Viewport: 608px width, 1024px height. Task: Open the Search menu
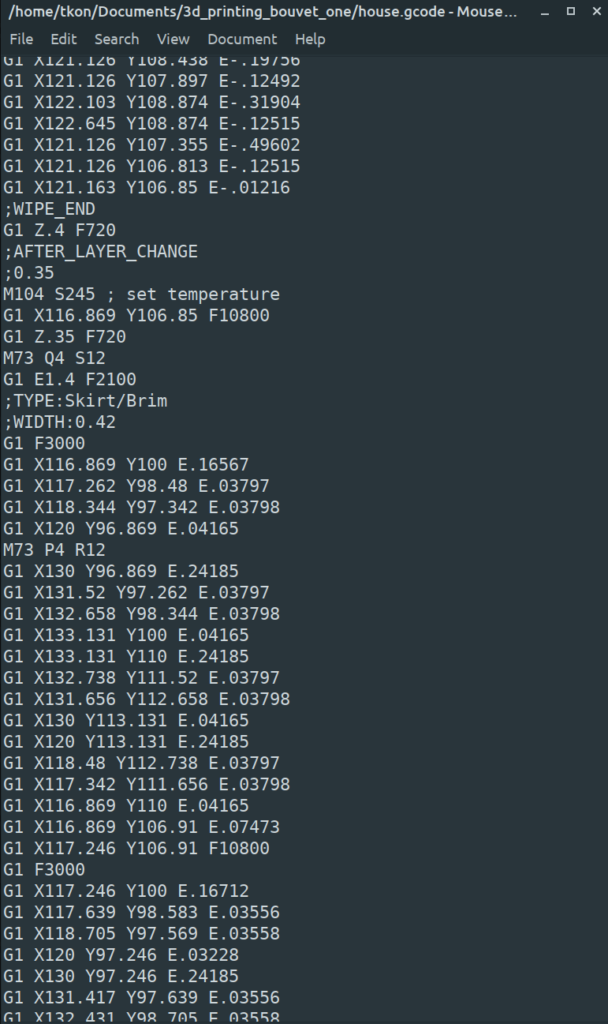(117, 39)
